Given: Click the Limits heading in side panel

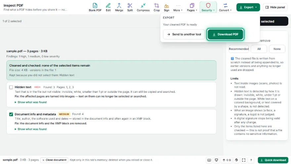Looking at the screenshot, I should 234,79.
